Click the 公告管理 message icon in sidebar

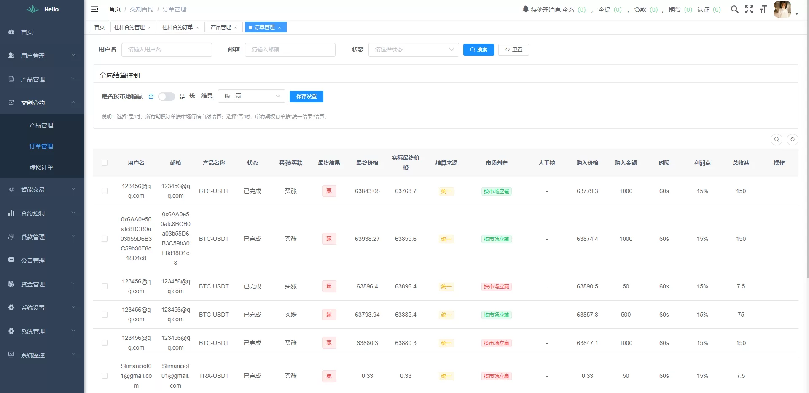click(11, 260)
